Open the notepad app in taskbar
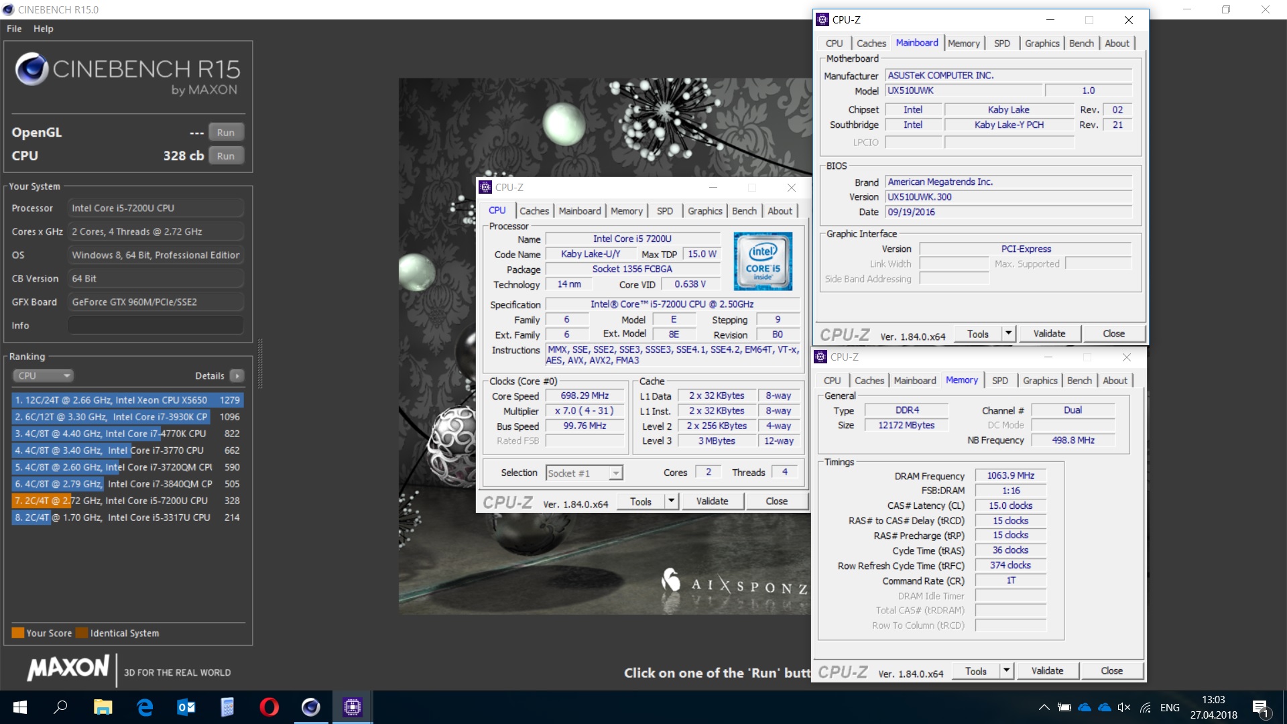Viewport: 1287px width, 724px height. (x=227, y=707)
